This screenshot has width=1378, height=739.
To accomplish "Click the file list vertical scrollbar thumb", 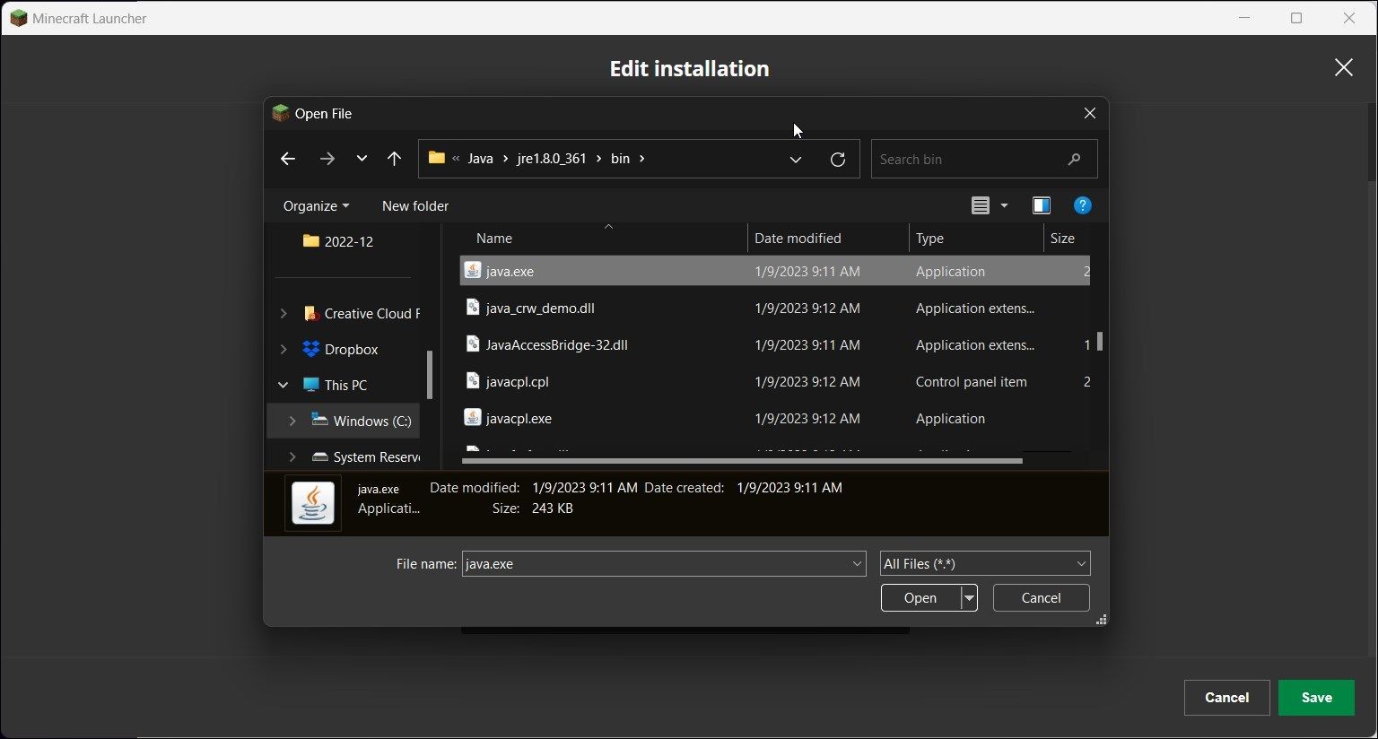I will (1100, 342).
